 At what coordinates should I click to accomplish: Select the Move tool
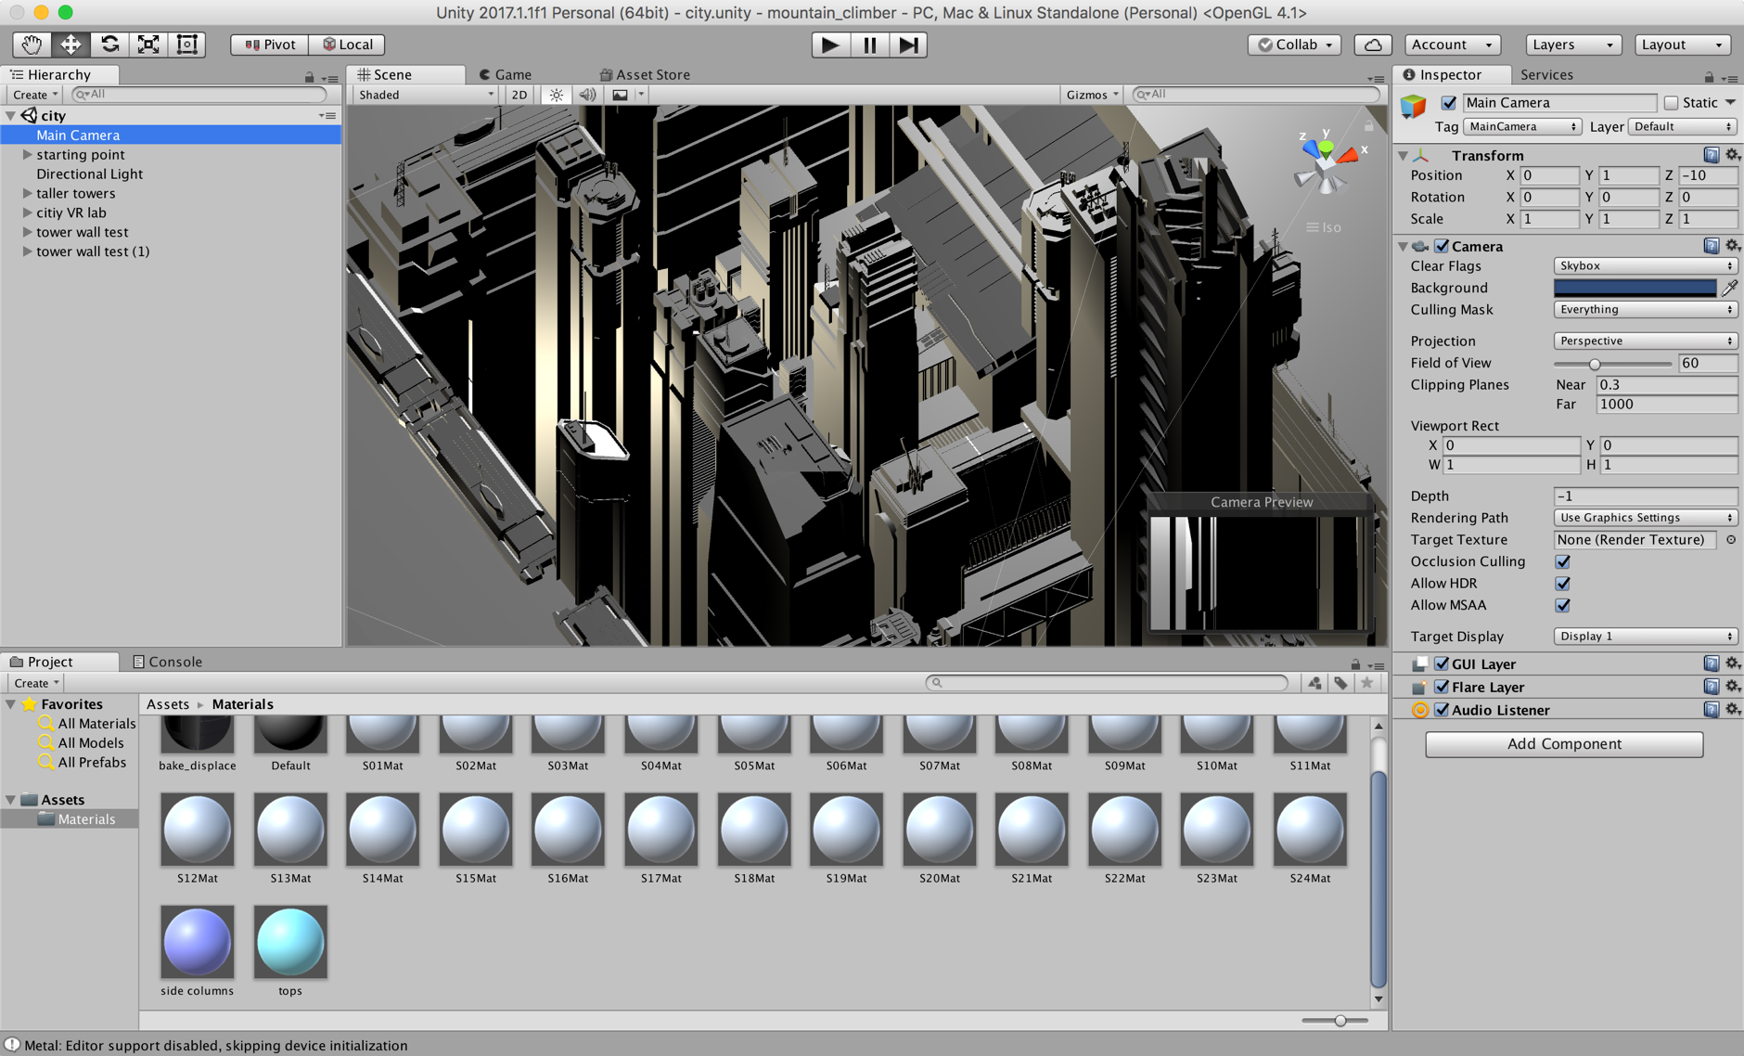pyautogui.click(x=71, y=45)
